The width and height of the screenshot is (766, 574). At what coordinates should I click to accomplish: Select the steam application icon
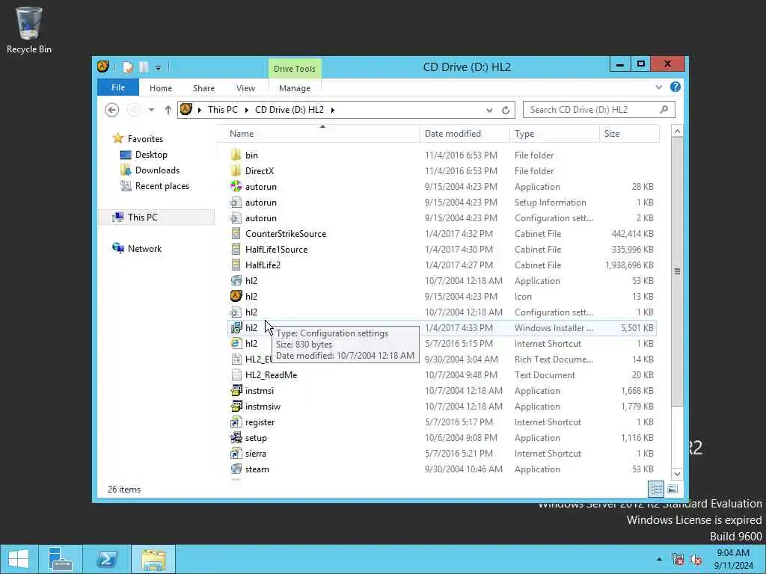pos(236,469)
